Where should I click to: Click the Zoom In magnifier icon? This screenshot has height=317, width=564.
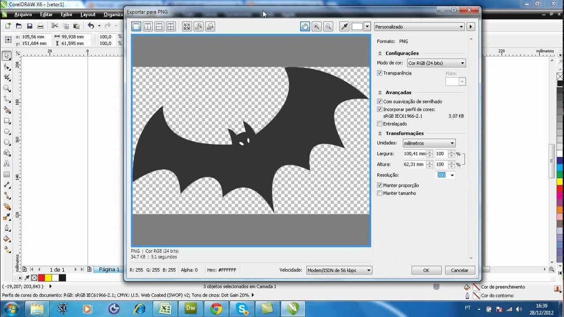click(x=316, y=27)
